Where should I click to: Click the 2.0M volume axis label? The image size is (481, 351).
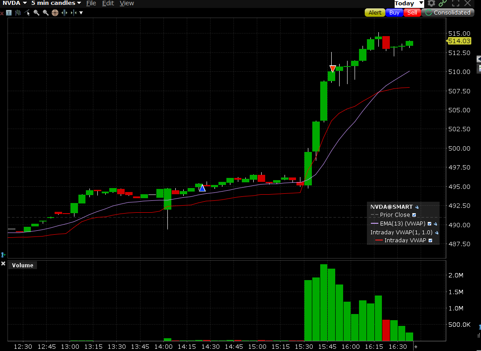click(456, 275)
